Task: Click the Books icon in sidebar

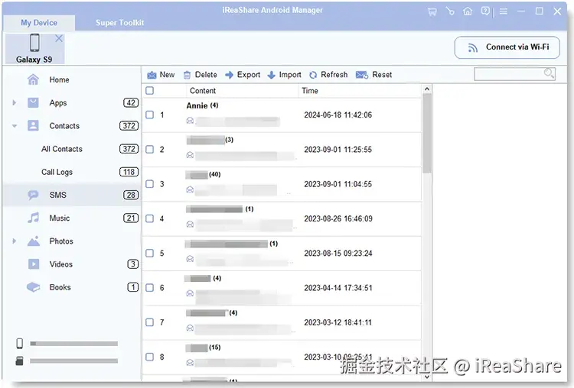Action: point(34,287)
